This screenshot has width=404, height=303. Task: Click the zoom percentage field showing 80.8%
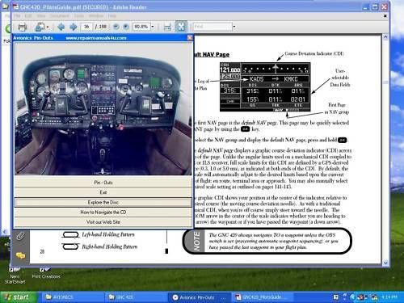[141, 27]
